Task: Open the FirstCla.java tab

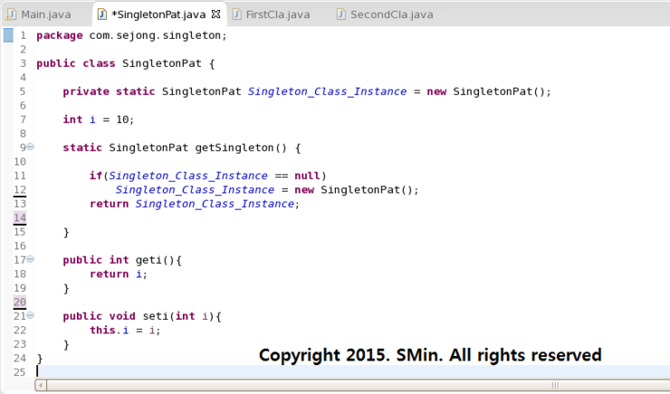Action: click(278, 14)
